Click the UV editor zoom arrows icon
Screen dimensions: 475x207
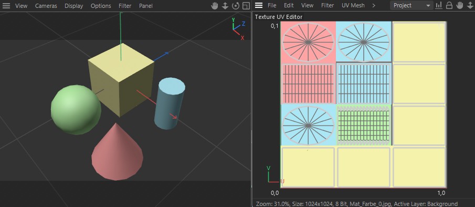470,5
